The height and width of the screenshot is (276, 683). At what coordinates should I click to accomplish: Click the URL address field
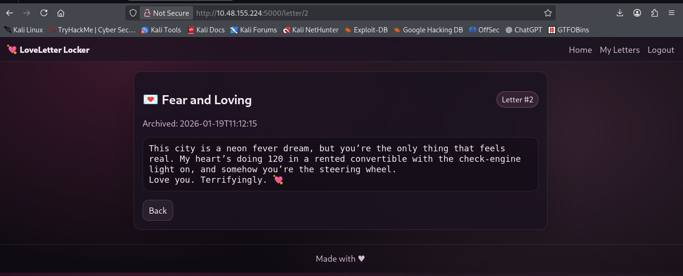(362, 13)
